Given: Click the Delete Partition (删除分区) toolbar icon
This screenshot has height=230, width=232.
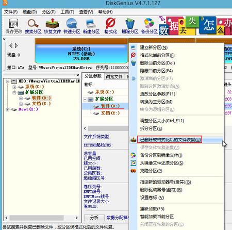Looking at the screenshot, I should click(x=130, y=26).
